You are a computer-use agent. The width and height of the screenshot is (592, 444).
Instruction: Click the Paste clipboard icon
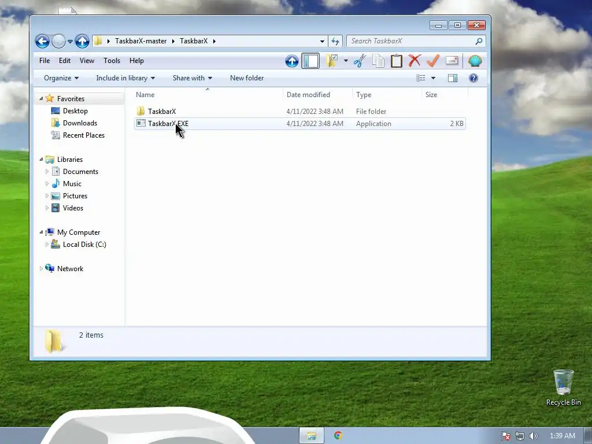click(396, 61)
